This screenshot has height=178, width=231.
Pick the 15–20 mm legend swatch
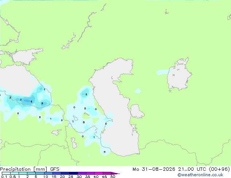[56, 173]
